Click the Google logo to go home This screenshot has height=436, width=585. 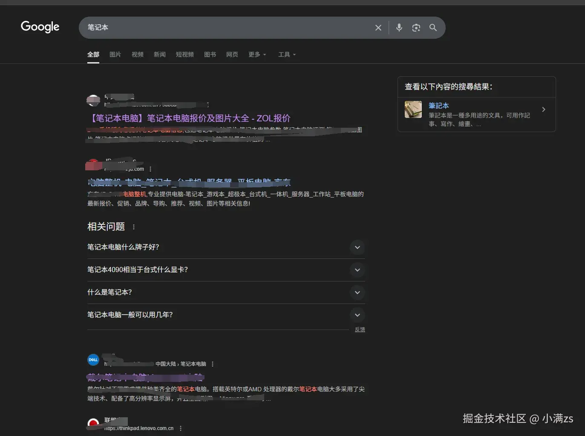pos(40,27)
